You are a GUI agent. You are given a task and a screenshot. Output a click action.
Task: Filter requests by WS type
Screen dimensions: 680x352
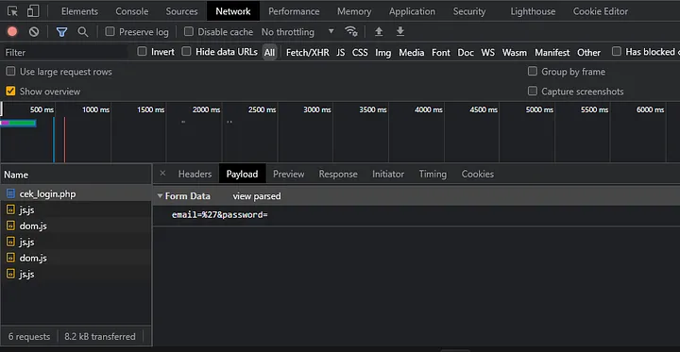488,53
